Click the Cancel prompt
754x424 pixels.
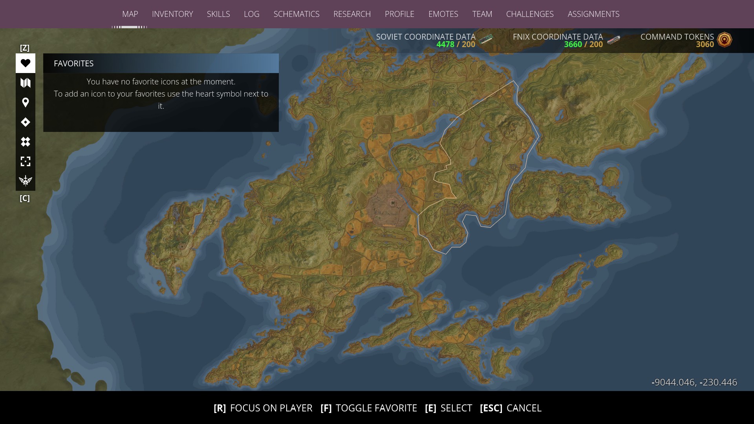tap(511, 408)
